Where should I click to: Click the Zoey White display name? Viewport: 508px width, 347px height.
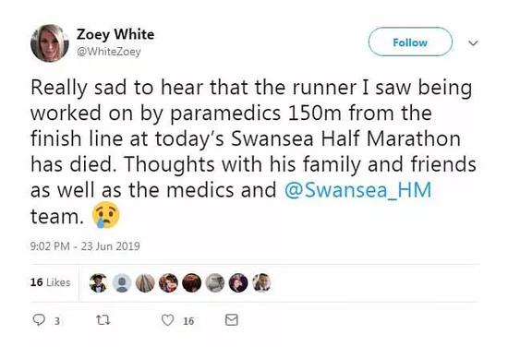point(115,35)
